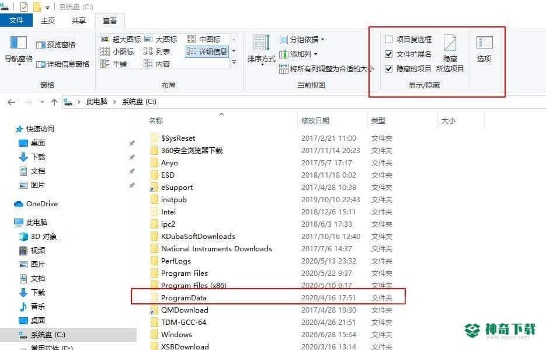This screenshot has height=350, width=546.
Task: Open pinned 桌面 under quick access
Action: [x=32, y=143]
